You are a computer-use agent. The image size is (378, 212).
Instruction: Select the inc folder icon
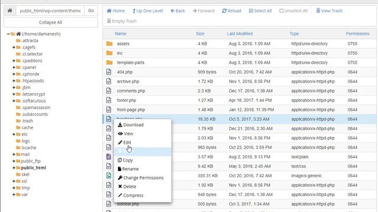click(x=109, y=53)
